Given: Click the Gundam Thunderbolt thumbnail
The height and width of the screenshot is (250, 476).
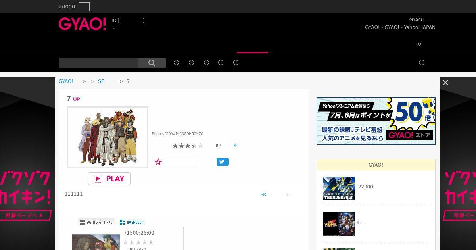Looking at the screenshot, I should 339,188.
